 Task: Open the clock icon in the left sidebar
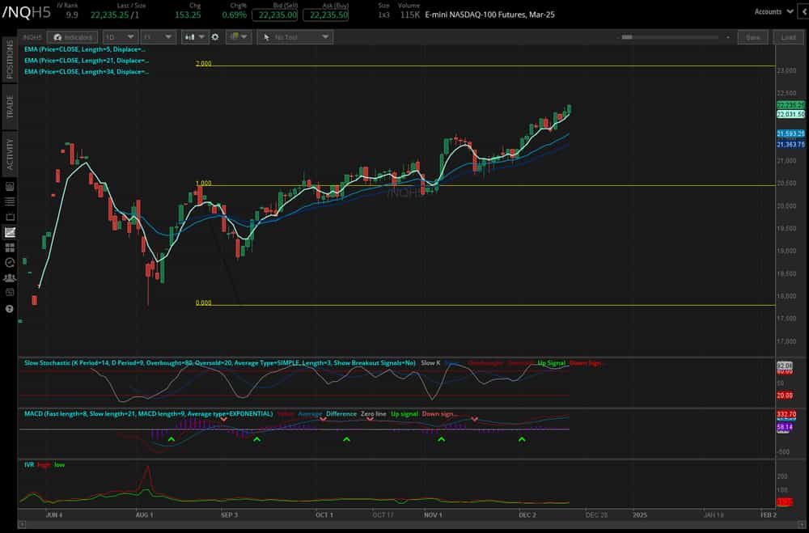tap(9, 262)
